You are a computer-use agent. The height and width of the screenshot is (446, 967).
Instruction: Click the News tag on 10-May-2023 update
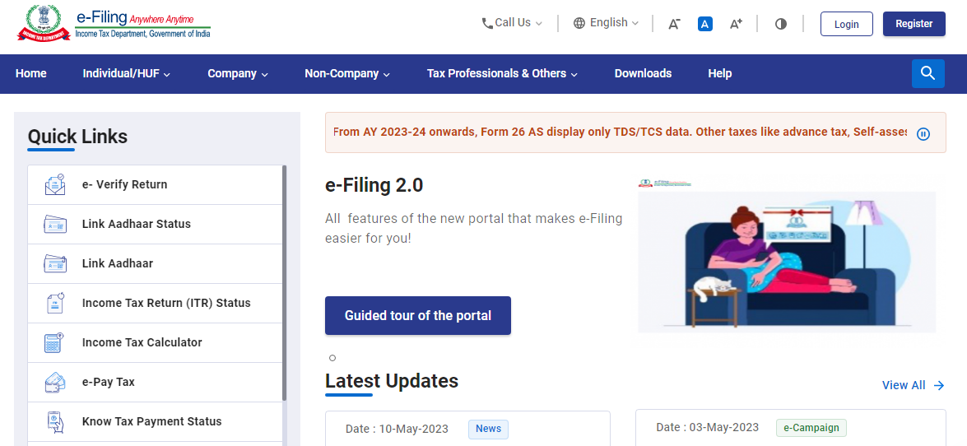click(488, 429)
